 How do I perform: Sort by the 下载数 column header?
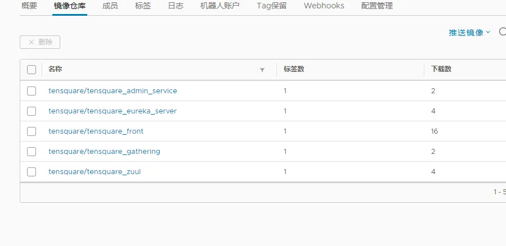pos(441,69)
